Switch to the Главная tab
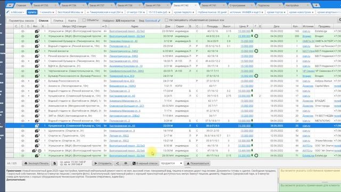Viewport: 341px width, 192px height. 21,5
